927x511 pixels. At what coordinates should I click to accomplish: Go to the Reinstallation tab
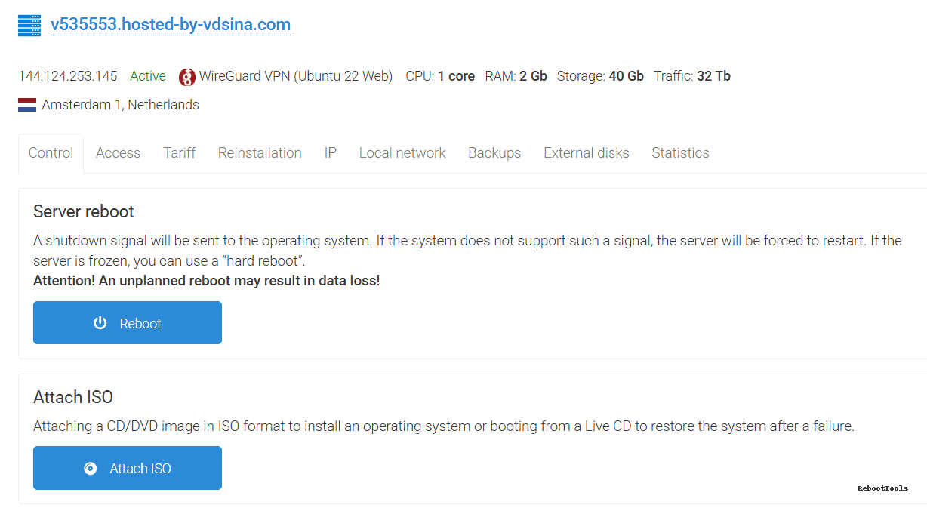click(260, 153)
